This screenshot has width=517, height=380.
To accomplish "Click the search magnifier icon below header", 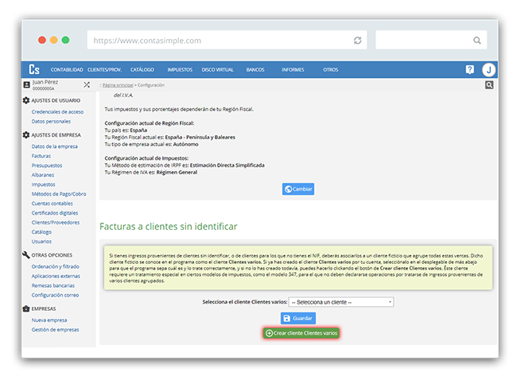I will pos(489,84).
